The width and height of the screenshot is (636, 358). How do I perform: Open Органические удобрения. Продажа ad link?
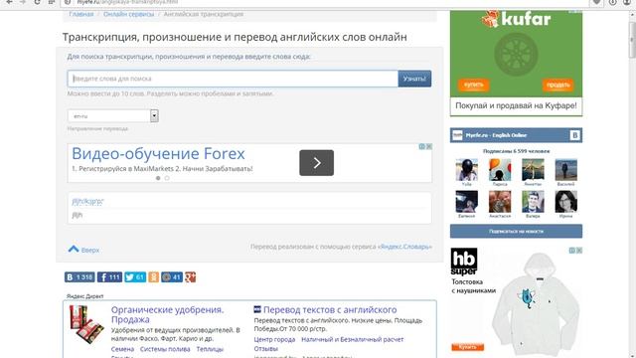[168, 314]
